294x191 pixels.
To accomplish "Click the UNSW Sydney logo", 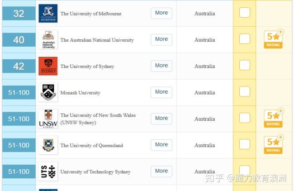I will coord(48,119).
